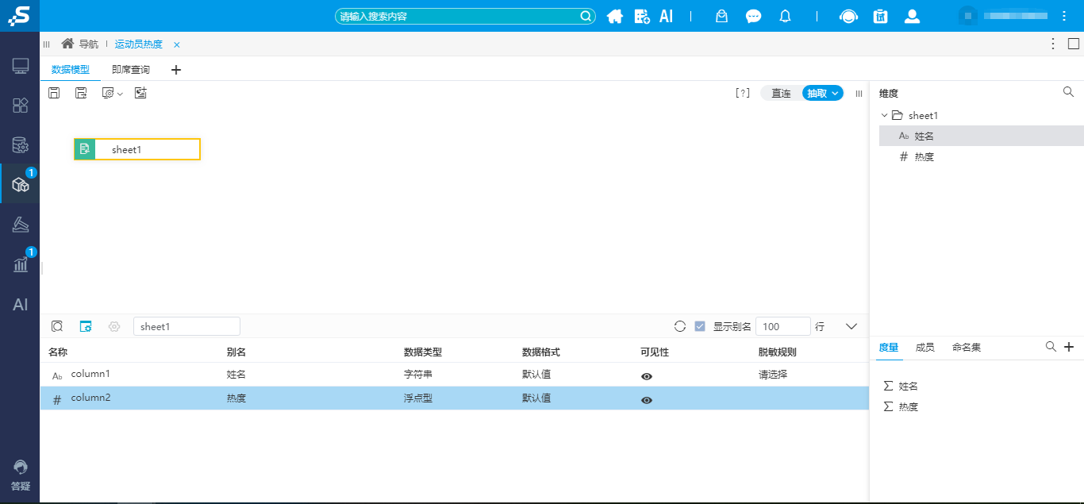This screenshot has width=1084, height=504.
Task: Select the data model cube icon in left sidebar
Action: 19,183
